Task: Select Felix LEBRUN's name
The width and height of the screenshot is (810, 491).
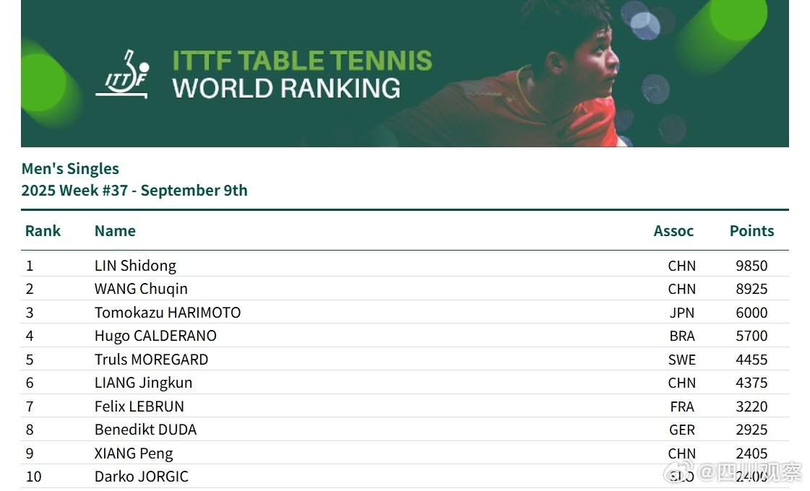Action: tap(139, 407)
